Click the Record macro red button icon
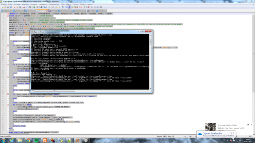 (89, 7)
